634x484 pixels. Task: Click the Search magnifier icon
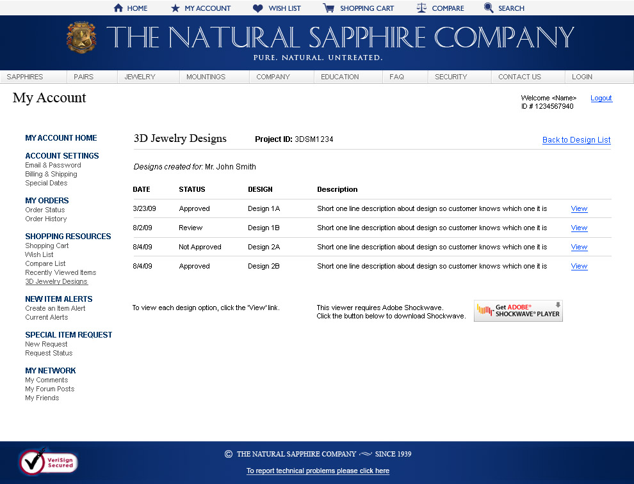(x=489, y=8)
